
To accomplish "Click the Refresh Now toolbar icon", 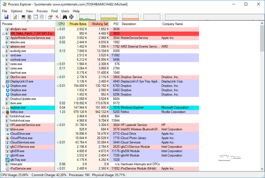I will click(x=15, y=17).
